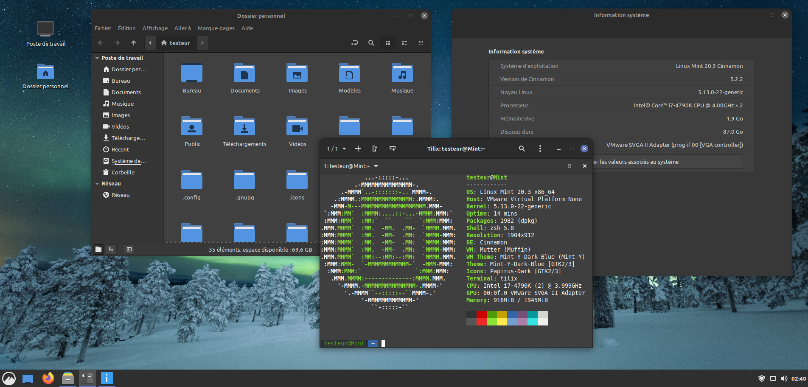
Task: Split the Tilix terminal downward
Action: [393, 149]
